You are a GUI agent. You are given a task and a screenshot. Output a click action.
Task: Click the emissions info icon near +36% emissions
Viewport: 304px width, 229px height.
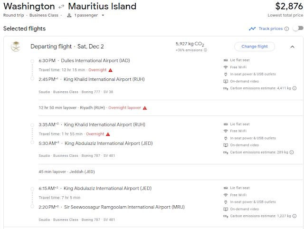(x=206, y=50)
